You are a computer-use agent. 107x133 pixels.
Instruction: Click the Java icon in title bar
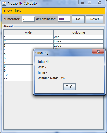tap(4, 4)
